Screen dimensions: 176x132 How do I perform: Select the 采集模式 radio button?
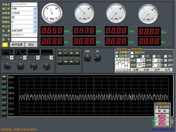click(117, 52)
